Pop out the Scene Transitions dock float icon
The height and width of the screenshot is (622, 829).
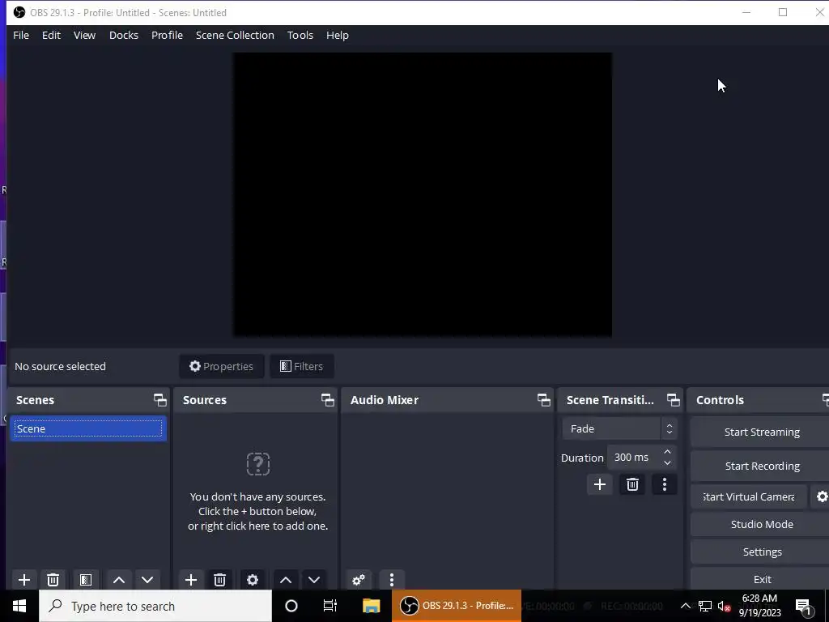pyautogui.click(x=673, y=400)
